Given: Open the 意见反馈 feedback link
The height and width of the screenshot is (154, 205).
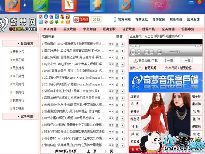Looking at the screenshot, I should pos(193,20).
